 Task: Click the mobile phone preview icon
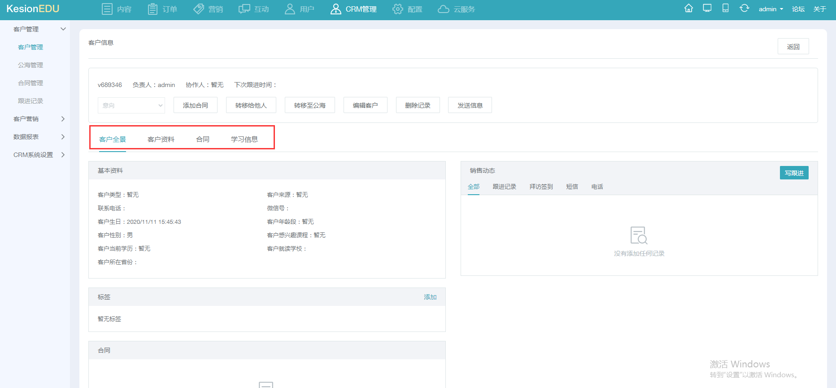725,8
